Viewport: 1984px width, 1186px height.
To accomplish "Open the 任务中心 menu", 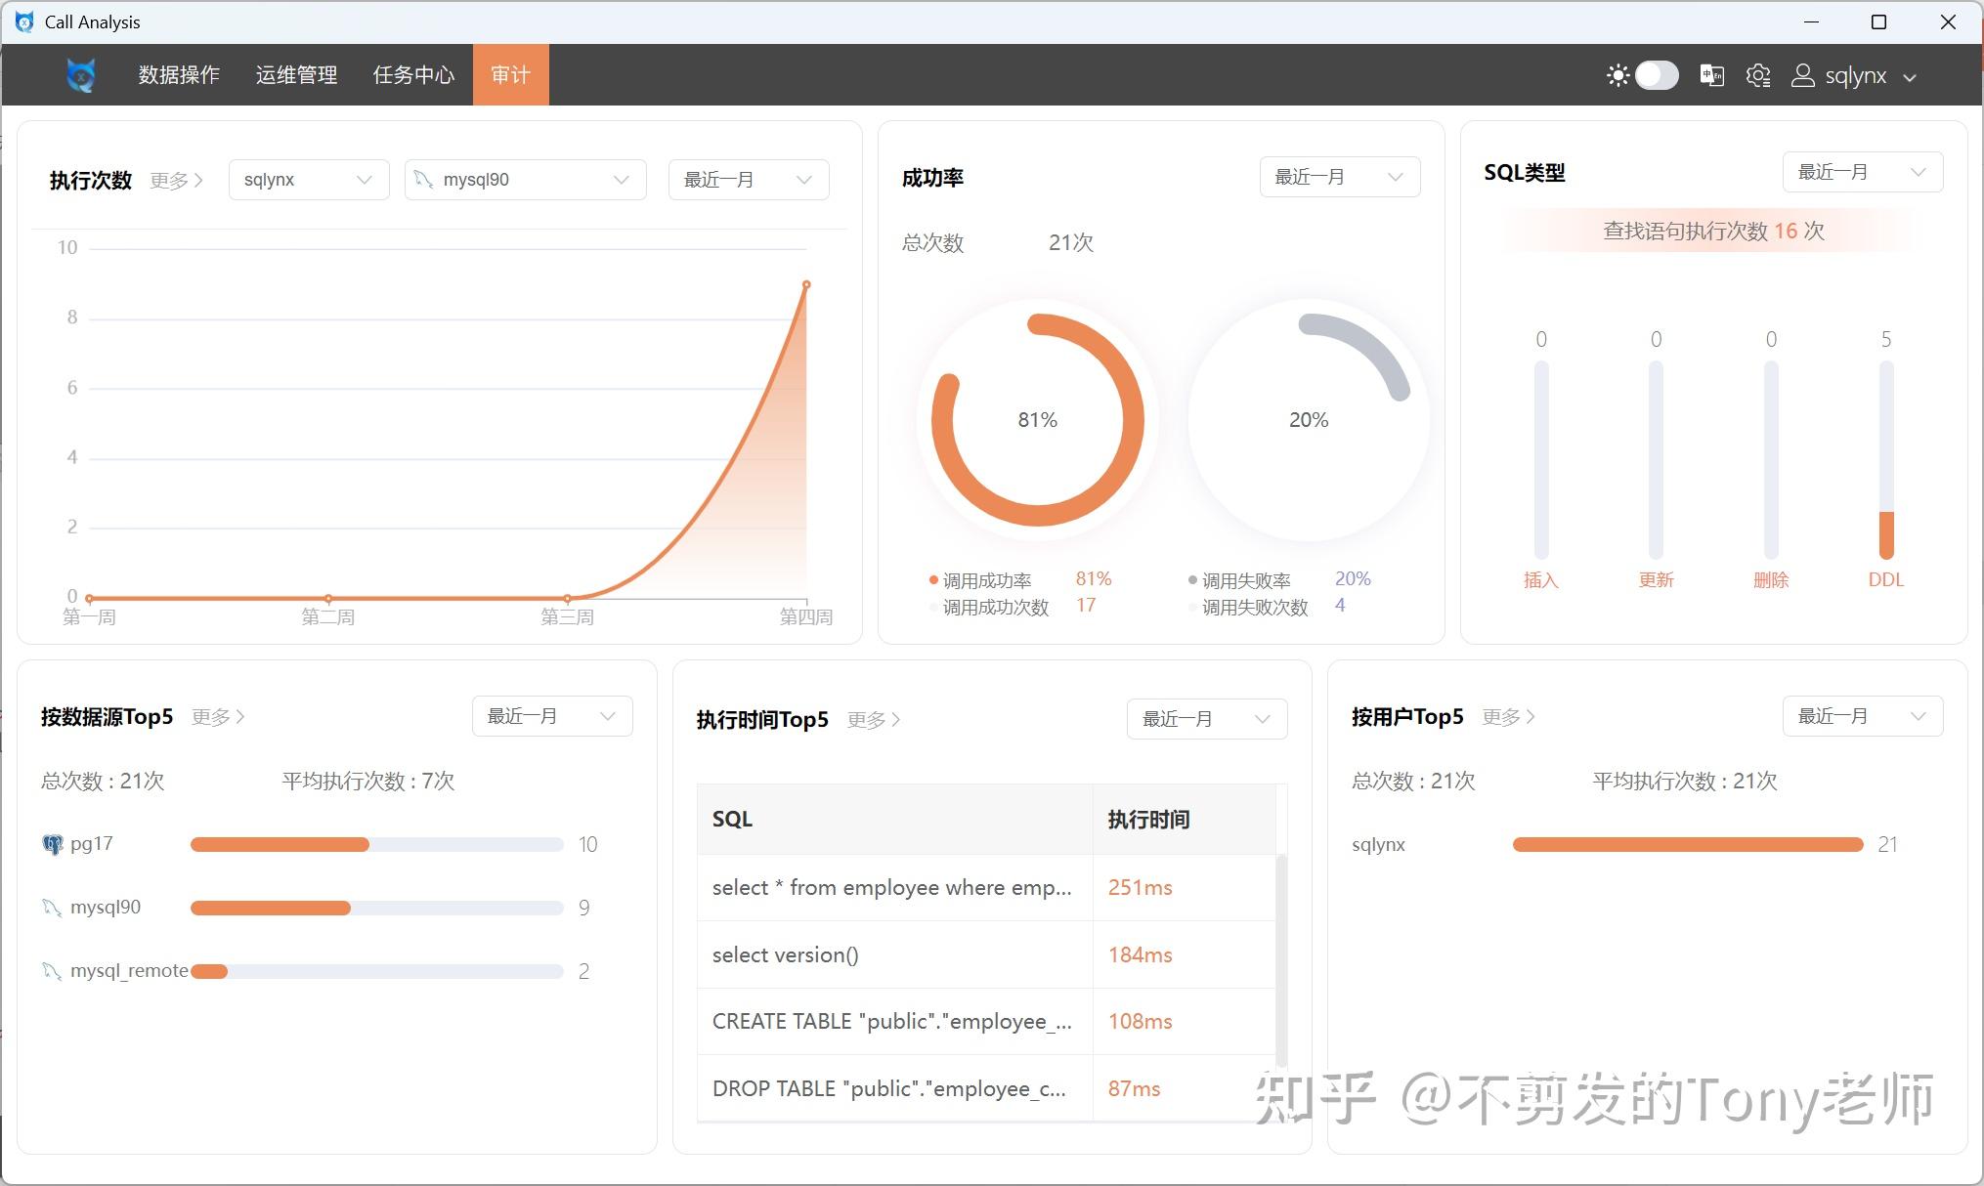I will pyautogui.click(x=413, y=75).
